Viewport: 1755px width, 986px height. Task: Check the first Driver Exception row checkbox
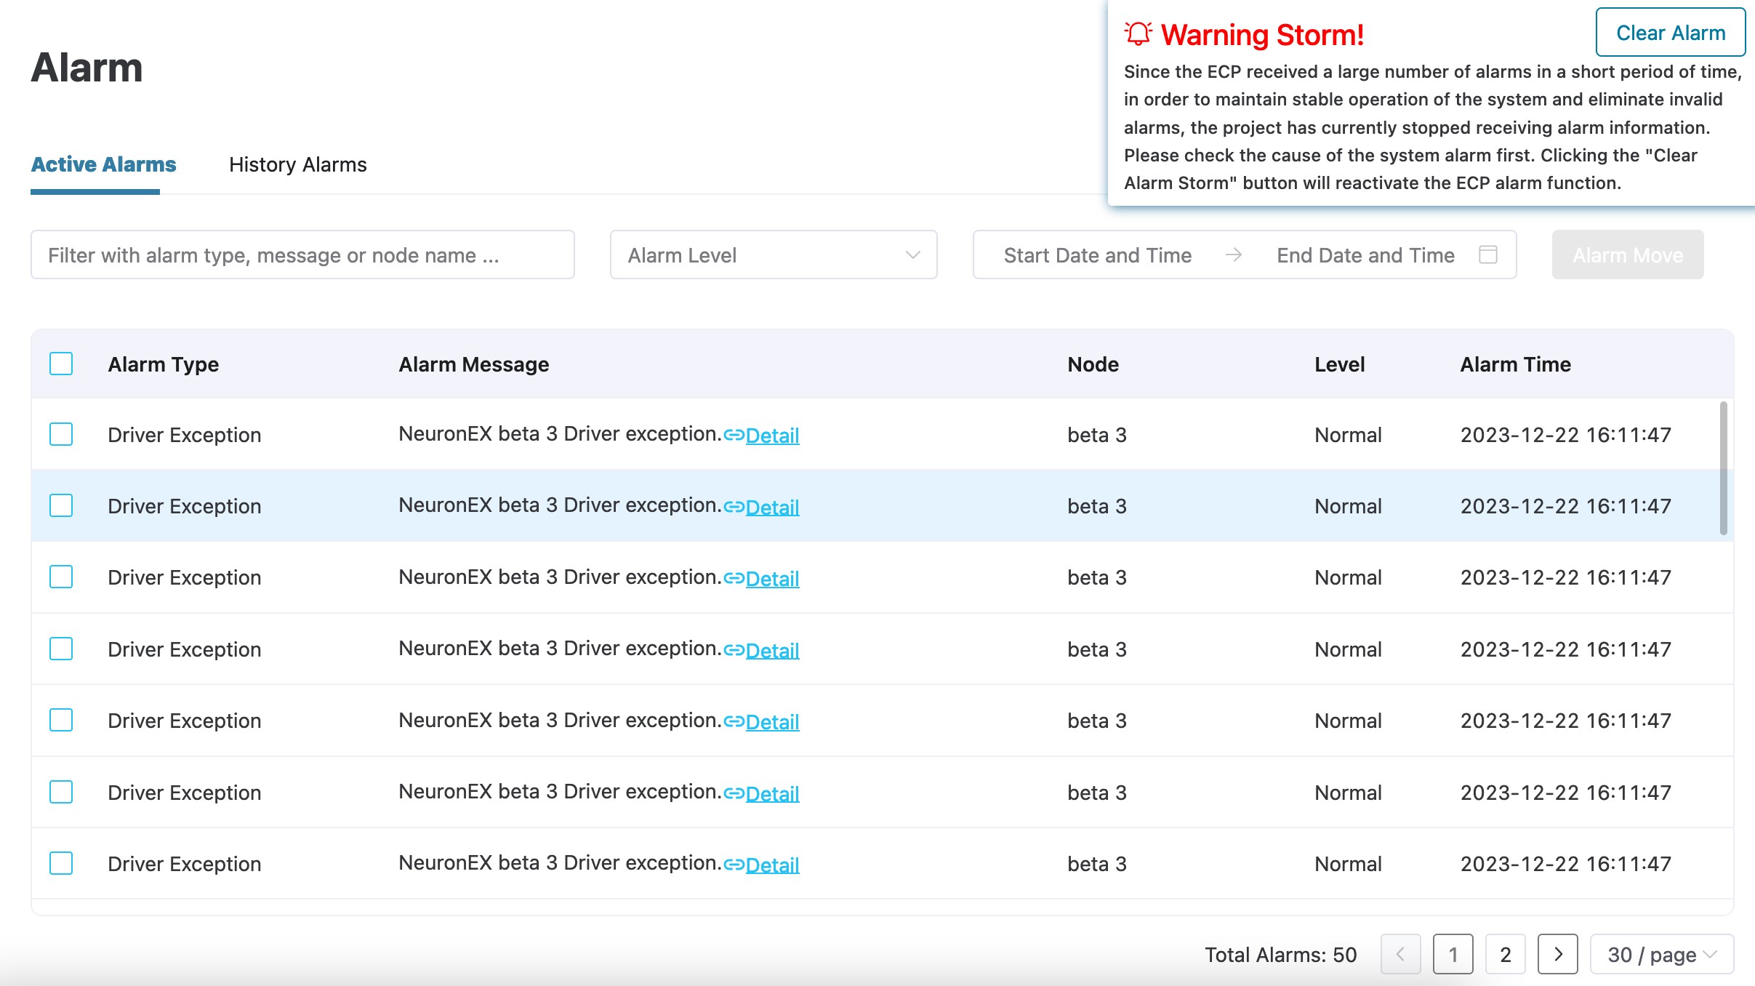click(x=61, y=434)
